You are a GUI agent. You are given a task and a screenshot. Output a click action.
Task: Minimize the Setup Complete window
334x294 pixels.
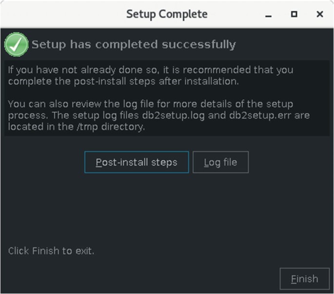click(x=268, y=15)
